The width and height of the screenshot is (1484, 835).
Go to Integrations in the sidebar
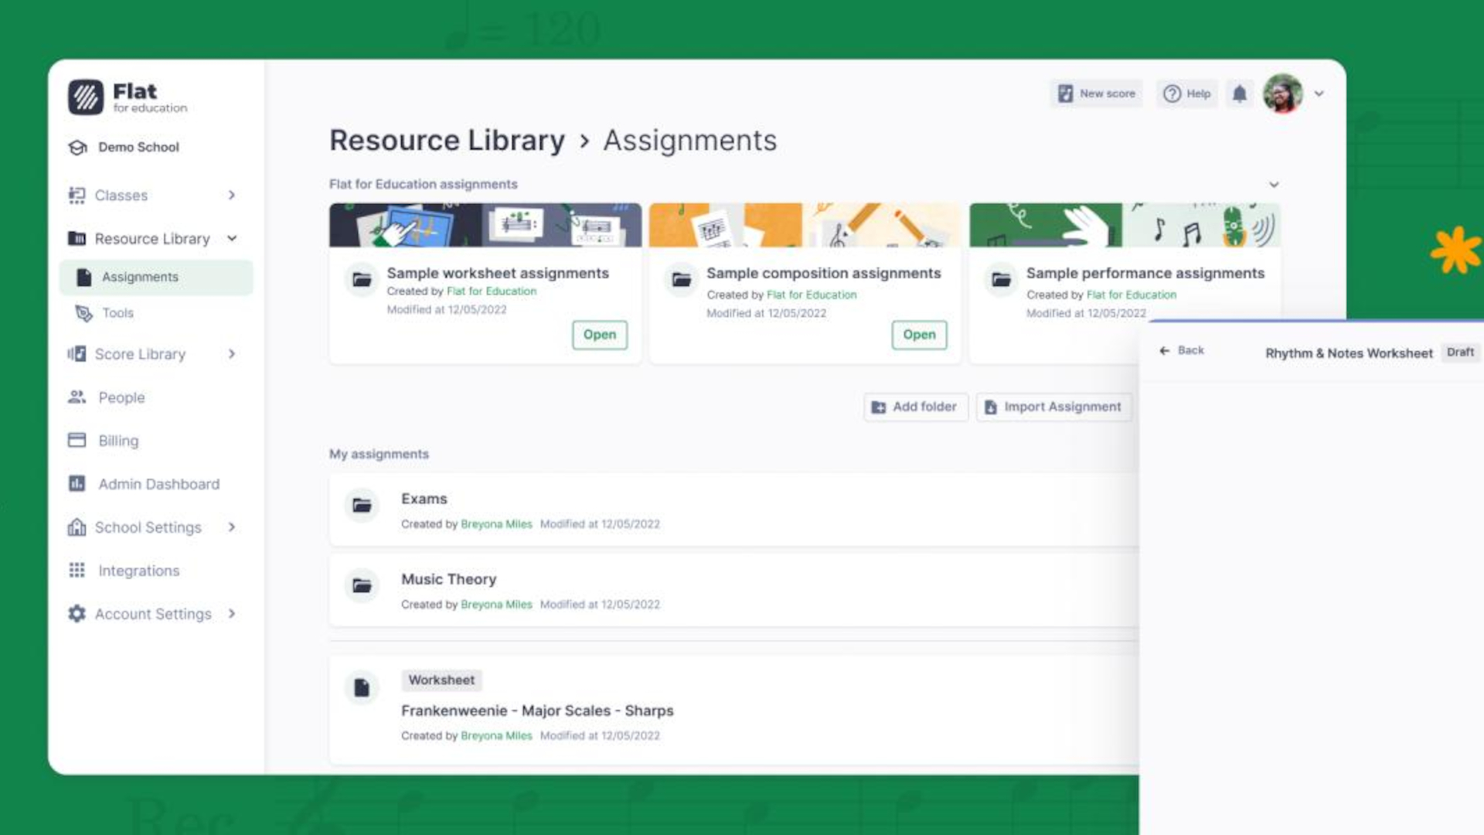point(138,571)
